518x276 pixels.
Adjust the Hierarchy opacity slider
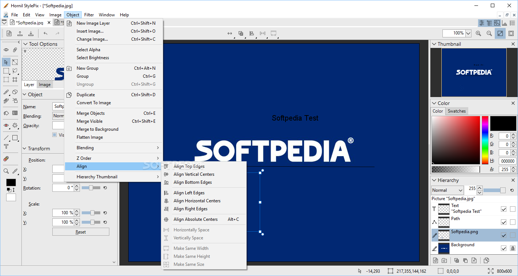(x=495, y=190)
